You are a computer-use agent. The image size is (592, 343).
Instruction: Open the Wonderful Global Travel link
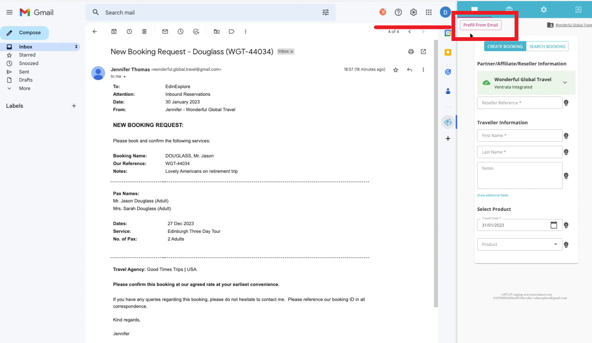(574, 25)
